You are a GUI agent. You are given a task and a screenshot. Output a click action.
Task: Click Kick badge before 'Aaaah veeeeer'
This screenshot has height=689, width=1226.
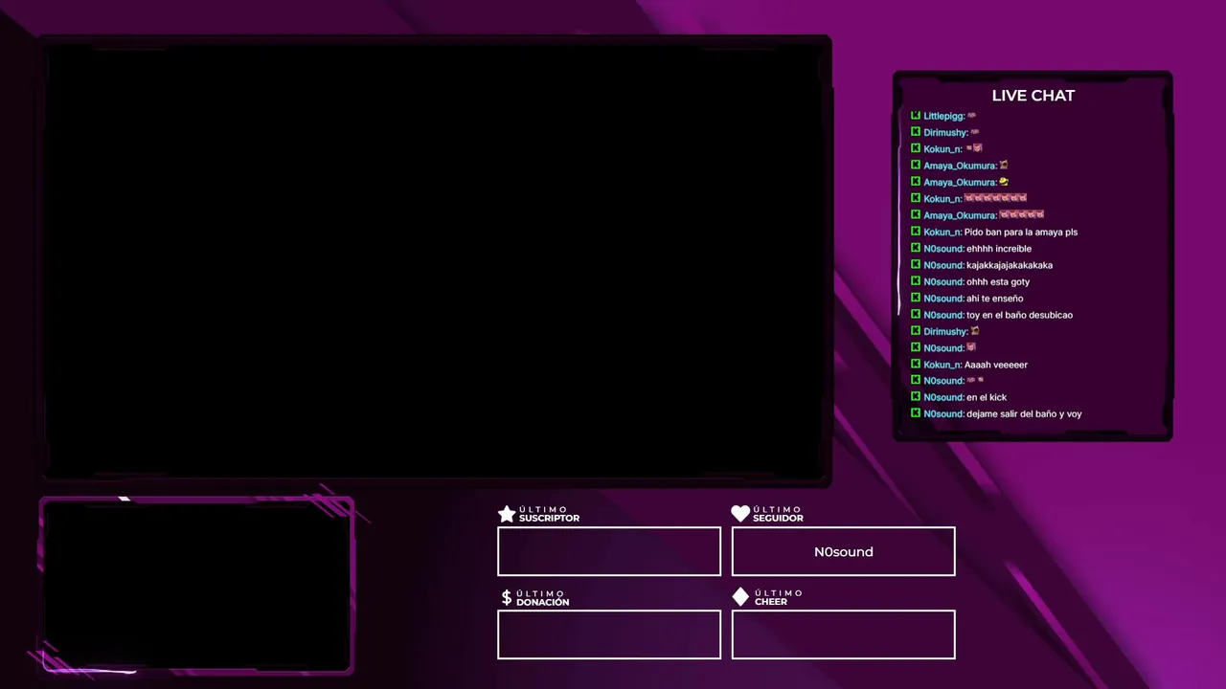[916, 364]
